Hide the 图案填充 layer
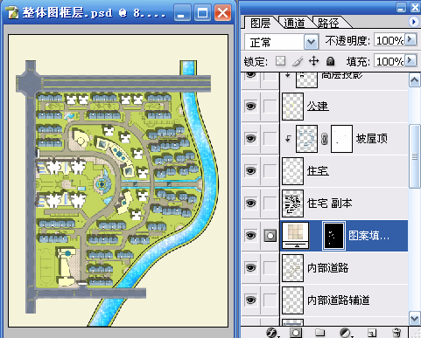 coord(250,235)
